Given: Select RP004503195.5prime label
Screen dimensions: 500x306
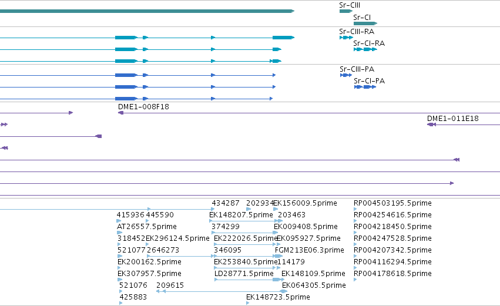Looking at the screenshot, I should [392, 203].
